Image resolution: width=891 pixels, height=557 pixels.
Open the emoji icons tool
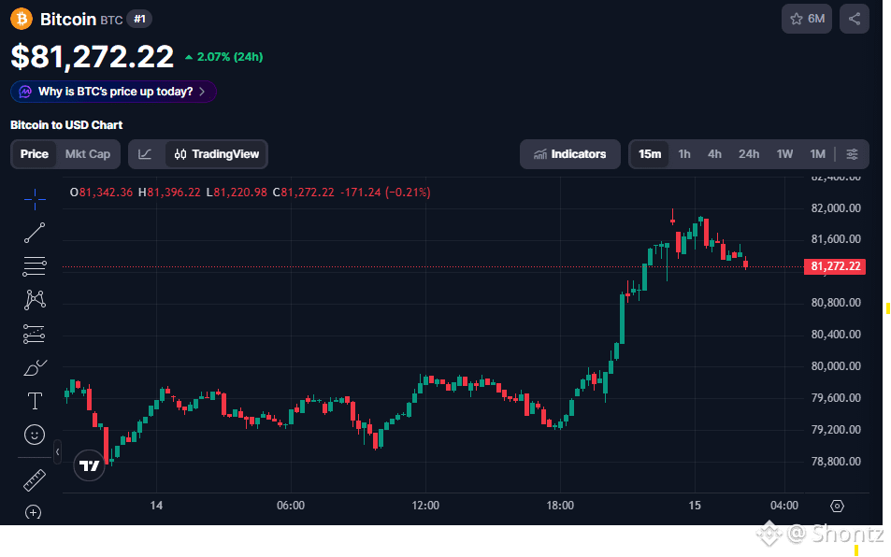click(35, 435)
